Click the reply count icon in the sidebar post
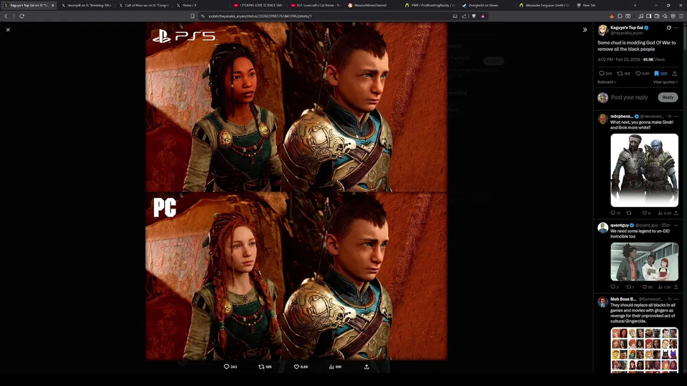This screenshot has height=386, width=687. [602, 73]
